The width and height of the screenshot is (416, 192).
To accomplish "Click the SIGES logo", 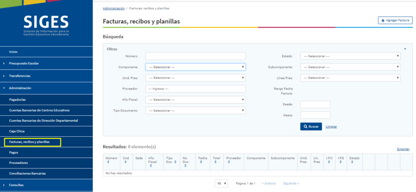I will (x=46, y=25).
